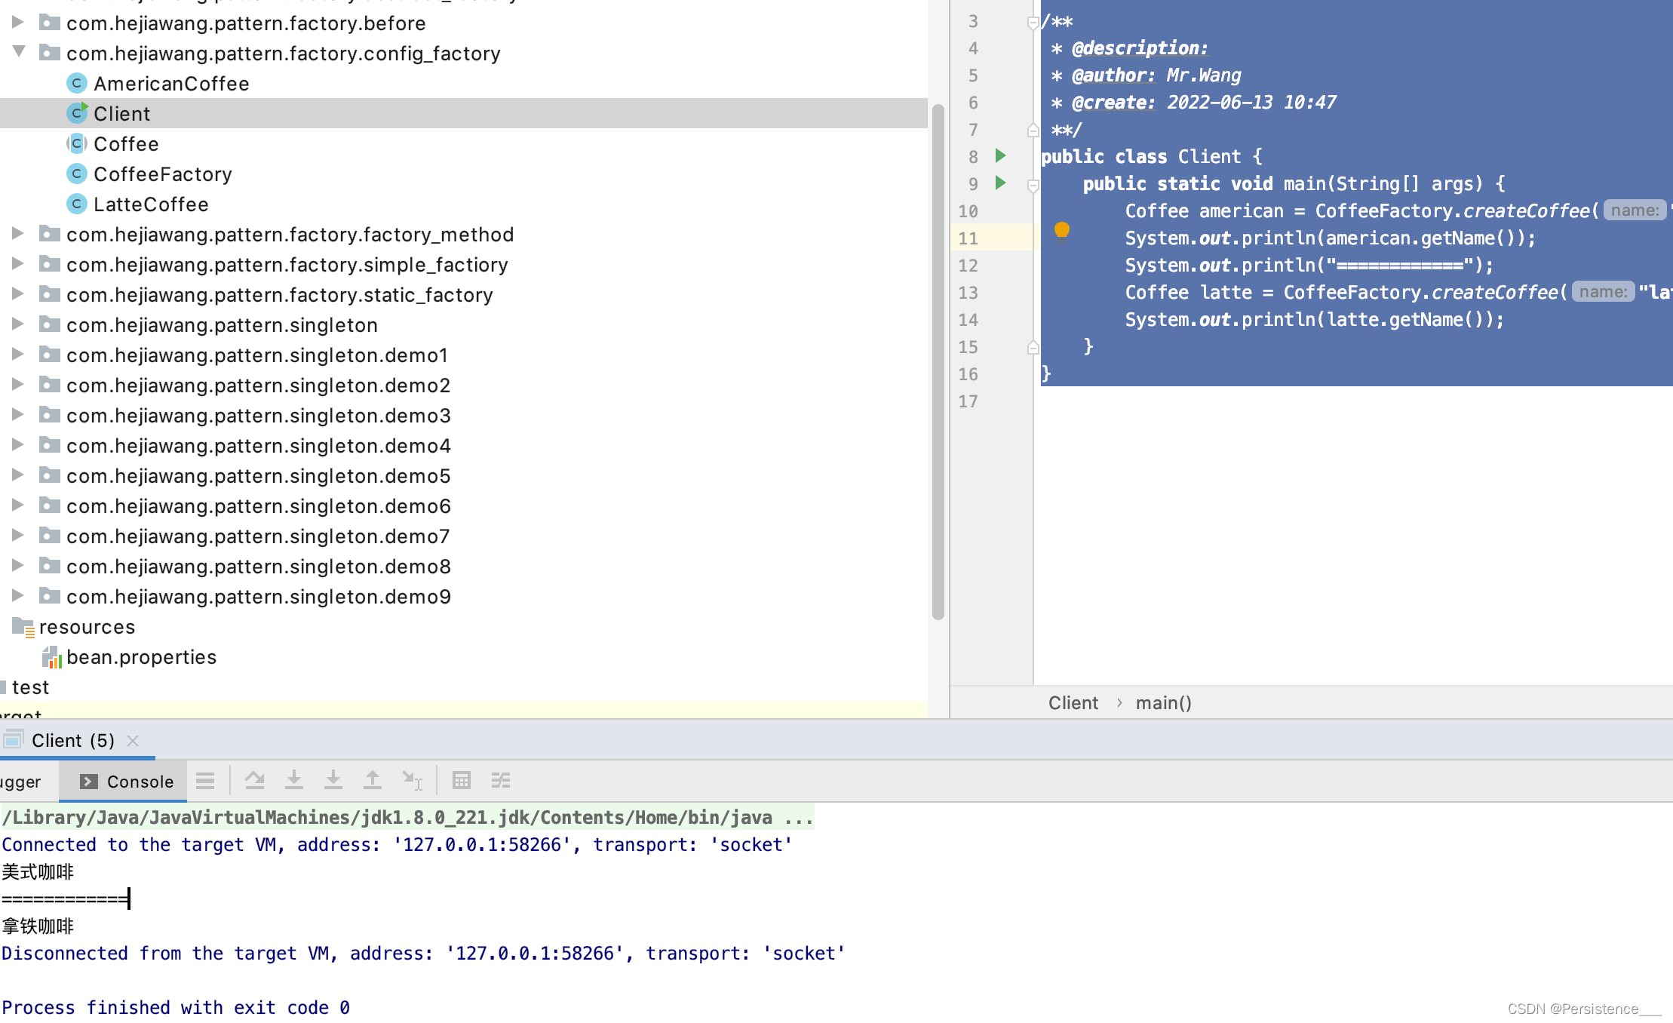
Task: Click the Step Out debugger icon
Action: (373, 781)
